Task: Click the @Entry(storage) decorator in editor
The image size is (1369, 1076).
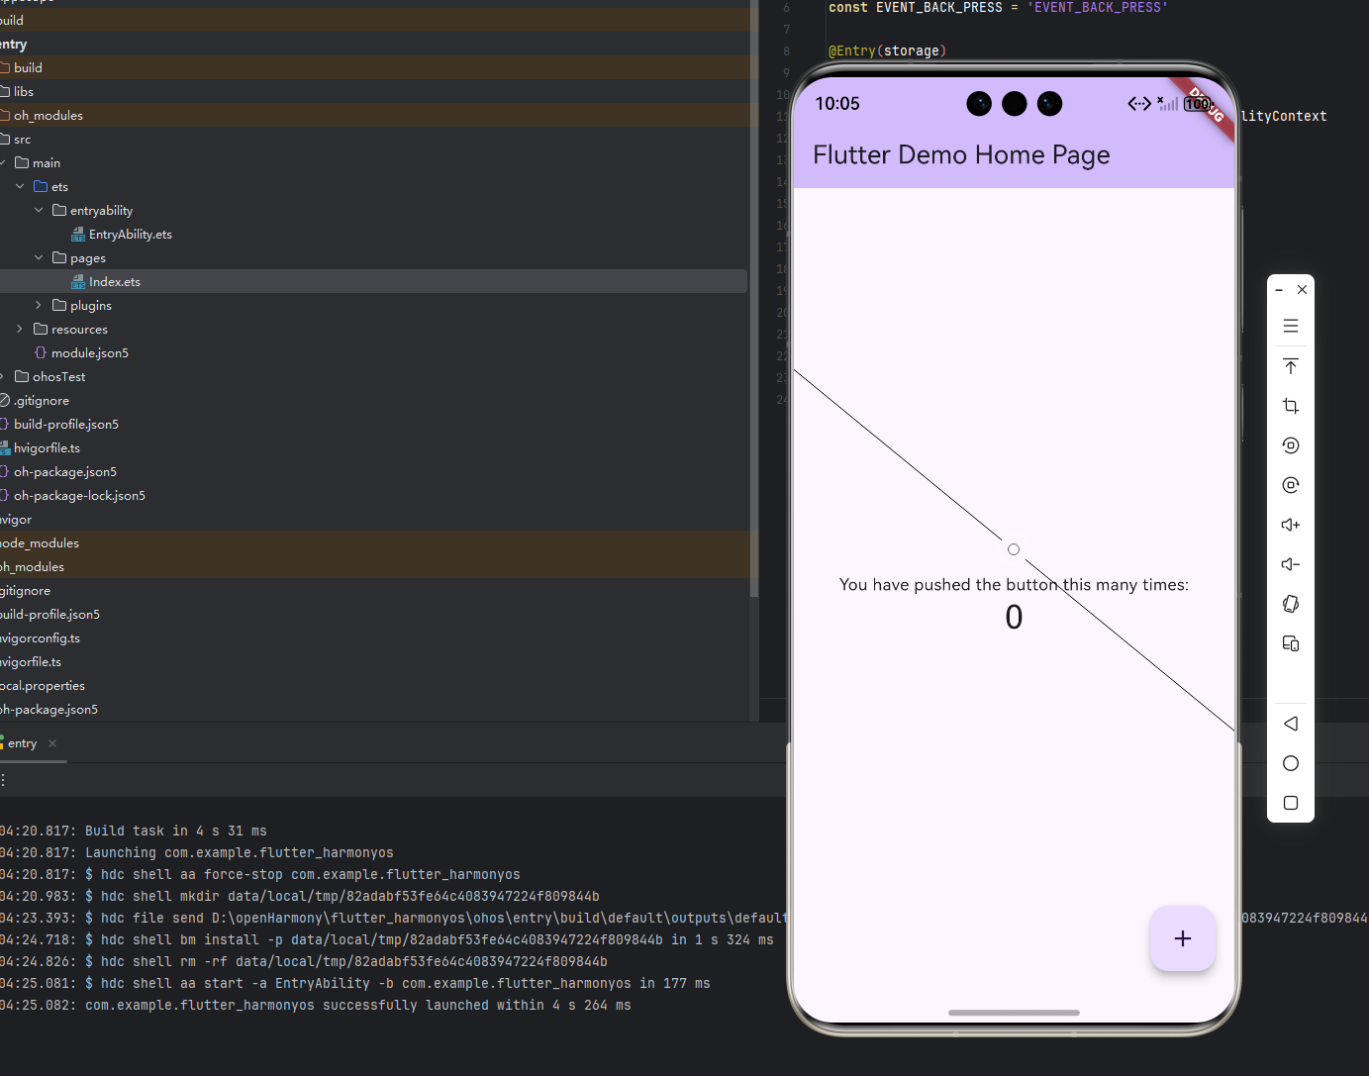Action: pyautogui.click(x=888, y=51)
